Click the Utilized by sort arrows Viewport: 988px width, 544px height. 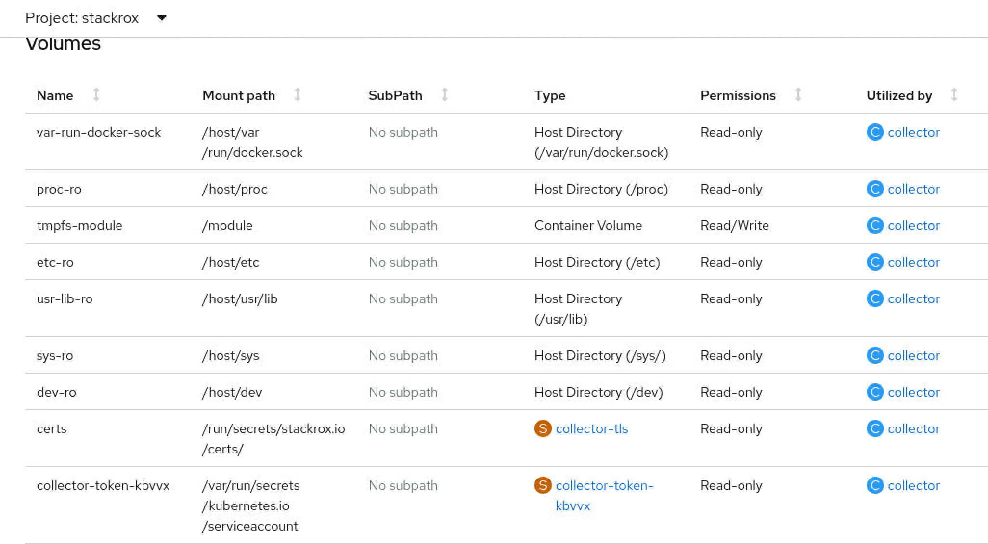[x=953, y=95]
